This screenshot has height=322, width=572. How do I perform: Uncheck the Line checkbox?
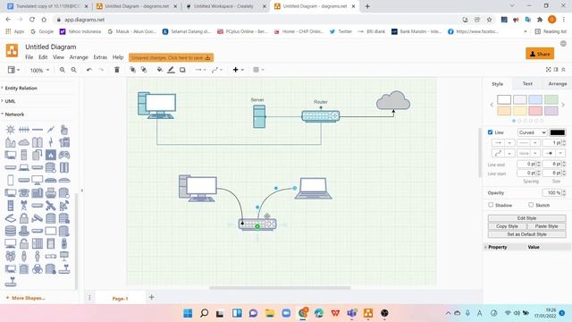click(491, 132)
